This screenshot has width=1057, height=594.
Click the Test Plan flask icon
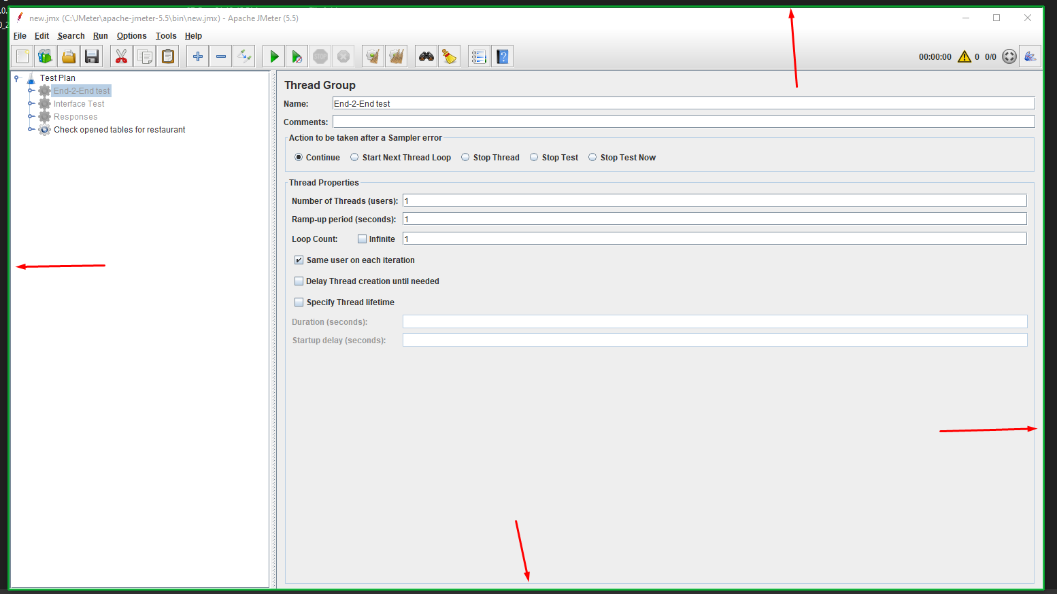point(31,78)
